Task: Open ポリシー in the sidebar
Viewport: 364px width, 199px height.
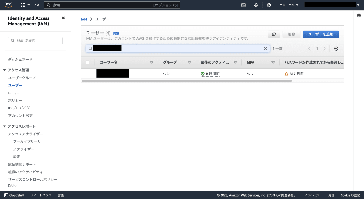Action: click(15, 100)
